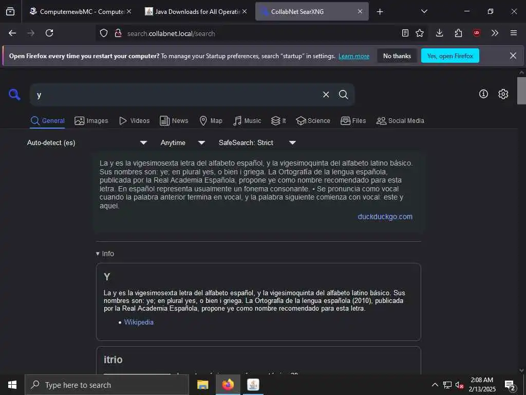Open the Downloads panel
The height and width of the screenshot is (395, 526).
(440, 33)
